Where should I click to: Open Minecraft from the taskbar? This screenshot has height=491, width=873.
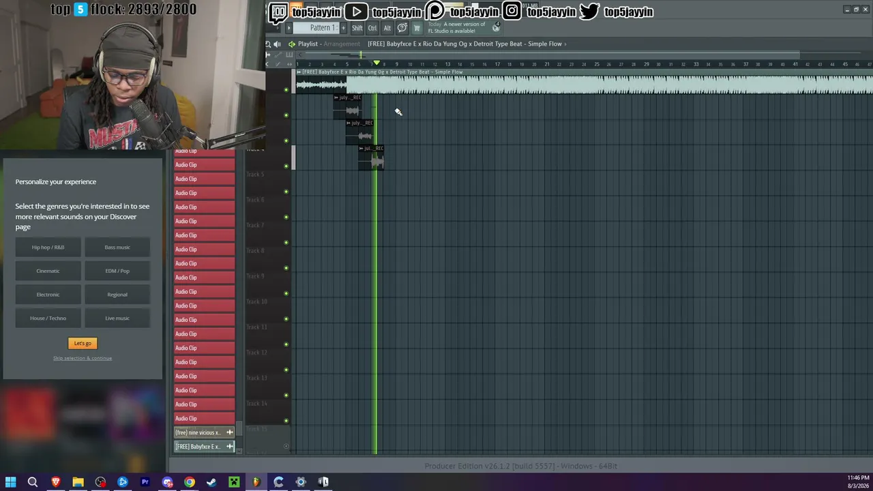[234, 482]
